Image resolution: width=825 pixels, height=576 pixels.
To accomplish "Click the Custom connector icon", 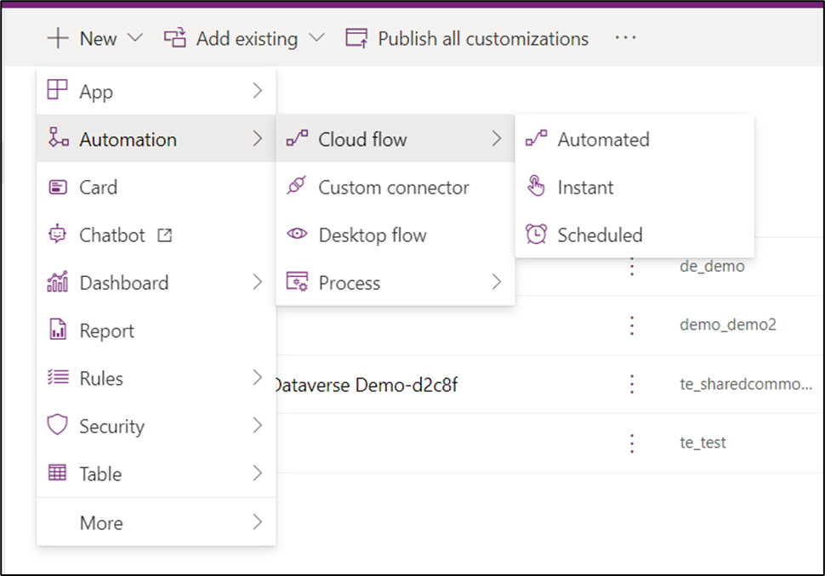I will click(x=295, y=187).
